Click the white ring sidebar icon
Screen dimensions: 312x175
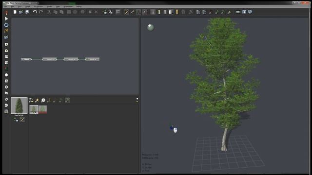click(6, 87)
